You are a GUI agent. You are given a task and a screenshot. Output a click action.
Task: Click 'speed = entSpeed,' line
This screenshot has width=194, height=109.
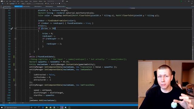[x=43, y=90]
